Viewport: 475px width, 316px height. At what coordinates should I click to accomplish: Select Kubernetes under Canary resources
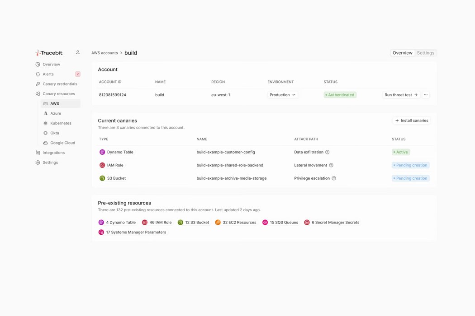(61, 123)
